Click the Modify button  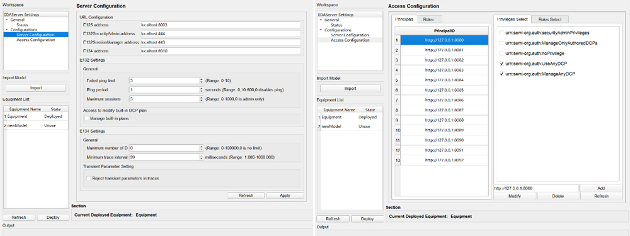515,196
